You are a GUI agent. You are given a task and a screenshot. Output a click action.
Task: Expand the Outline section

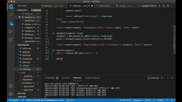pyautogui.click(x=16, y=93)
